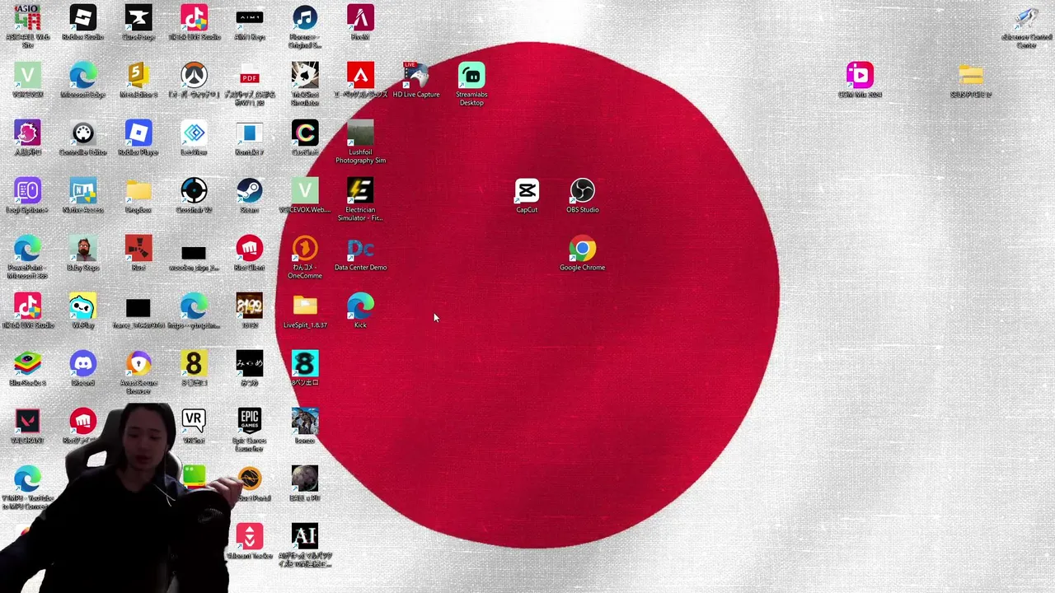Open the Rust game shortcut
Screen dimensions: 1055x593
(x=138, y=249)
